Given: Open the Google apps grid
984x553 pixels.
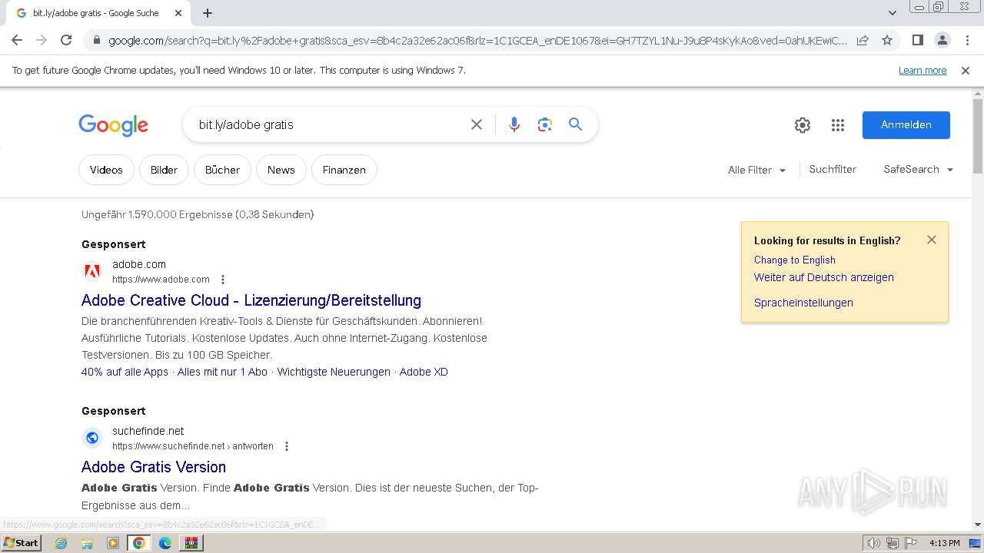Looking at the screenshot, I should click(x=838, y=125).
